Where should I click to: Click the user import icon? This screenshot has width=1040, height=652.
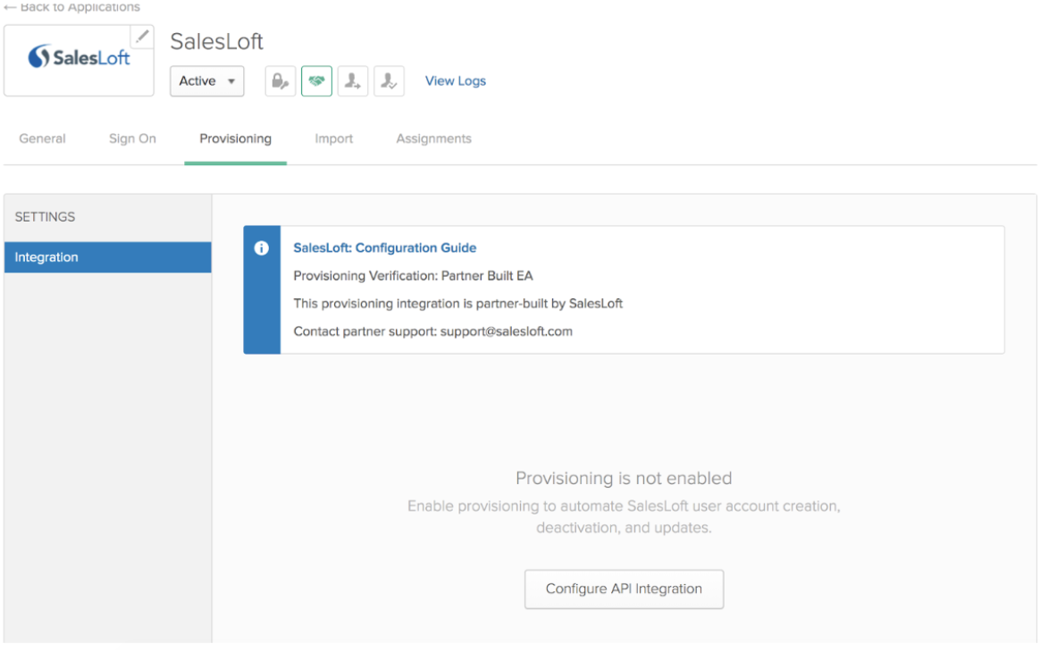pyautogui.click(x=352, y=80)
